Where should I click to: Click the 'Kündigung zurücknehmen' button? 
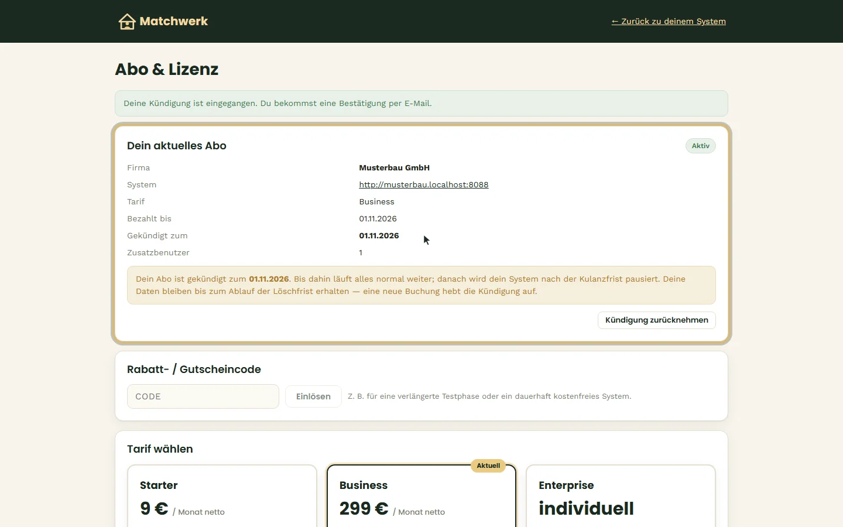click(x=656, y=320)
